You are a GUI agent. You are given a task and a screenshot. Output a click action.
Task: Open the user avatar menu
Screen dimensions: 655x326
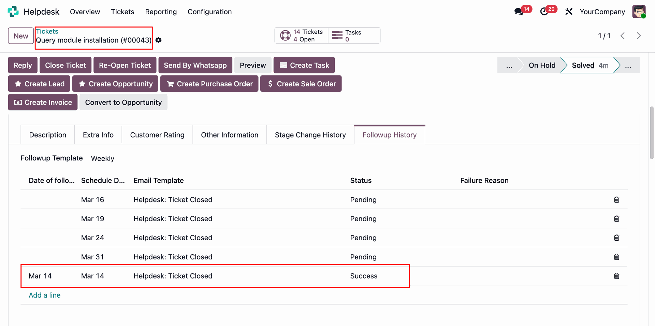(639, 12)
